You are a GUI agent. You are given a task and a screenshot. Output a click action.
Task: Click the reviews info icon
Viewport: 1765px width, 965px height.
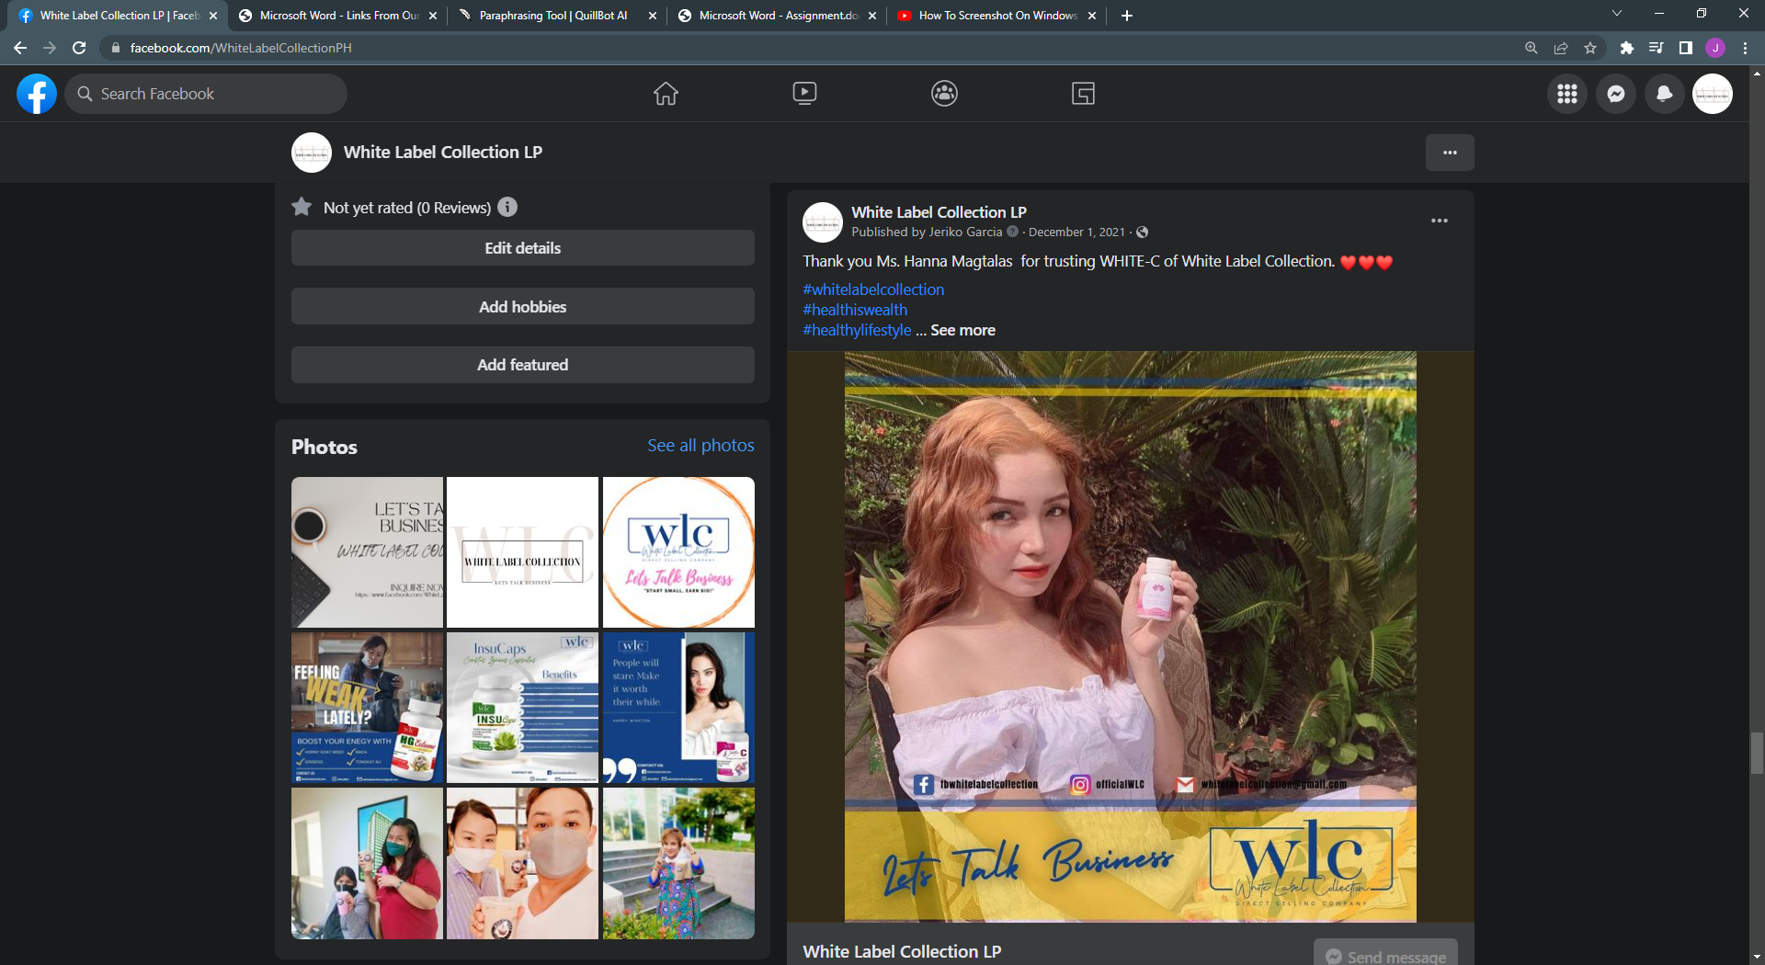point(507,208)
